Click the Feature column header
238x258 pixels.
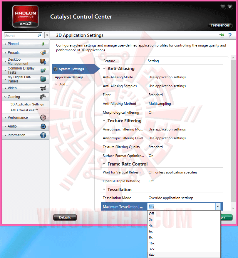click(109, 61)
